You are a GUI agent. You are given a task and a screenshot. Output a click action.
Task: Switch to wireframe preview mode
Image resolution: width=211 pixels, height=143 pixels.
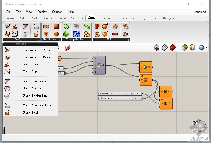[165, 47]
